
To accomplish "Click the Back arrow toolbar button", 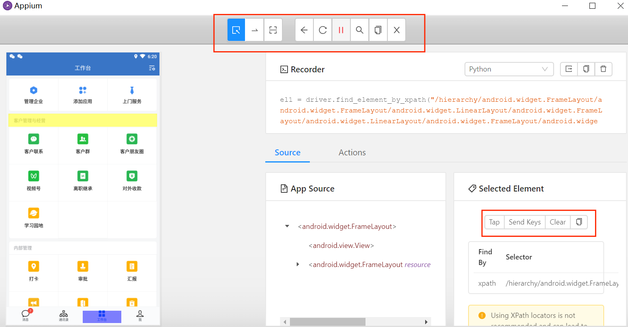I will click(304, 30).
